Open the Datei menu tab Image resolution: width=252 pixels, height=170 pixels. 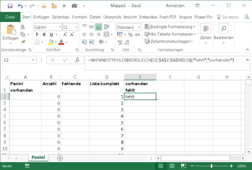tap(10, 17)
